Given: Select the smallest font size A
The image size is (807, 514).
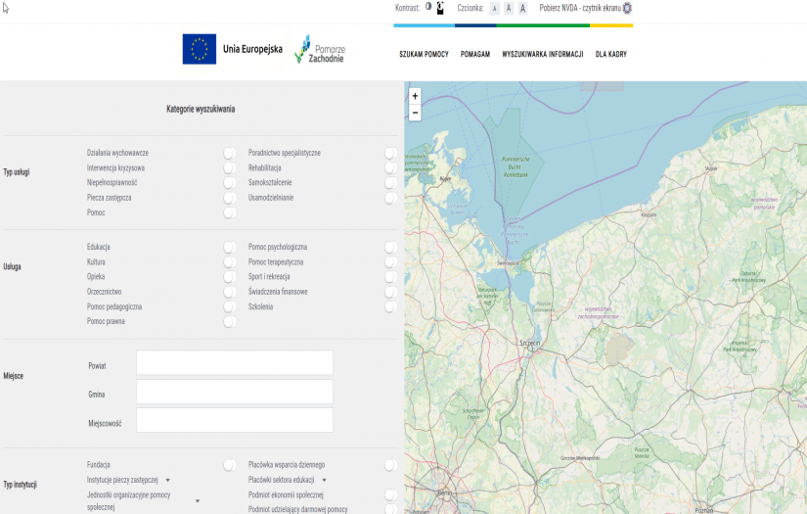Looking at the screenshot, I should pyautogui.click(x=494, y=8).
